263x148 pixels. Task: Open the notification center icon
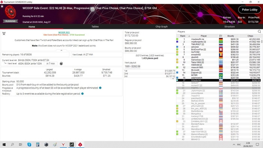point(257,145)
